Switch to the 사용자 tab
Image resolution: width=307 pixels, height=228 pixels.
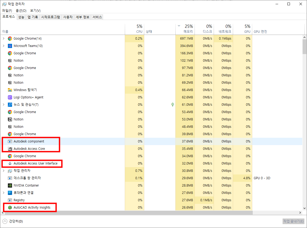68,17
